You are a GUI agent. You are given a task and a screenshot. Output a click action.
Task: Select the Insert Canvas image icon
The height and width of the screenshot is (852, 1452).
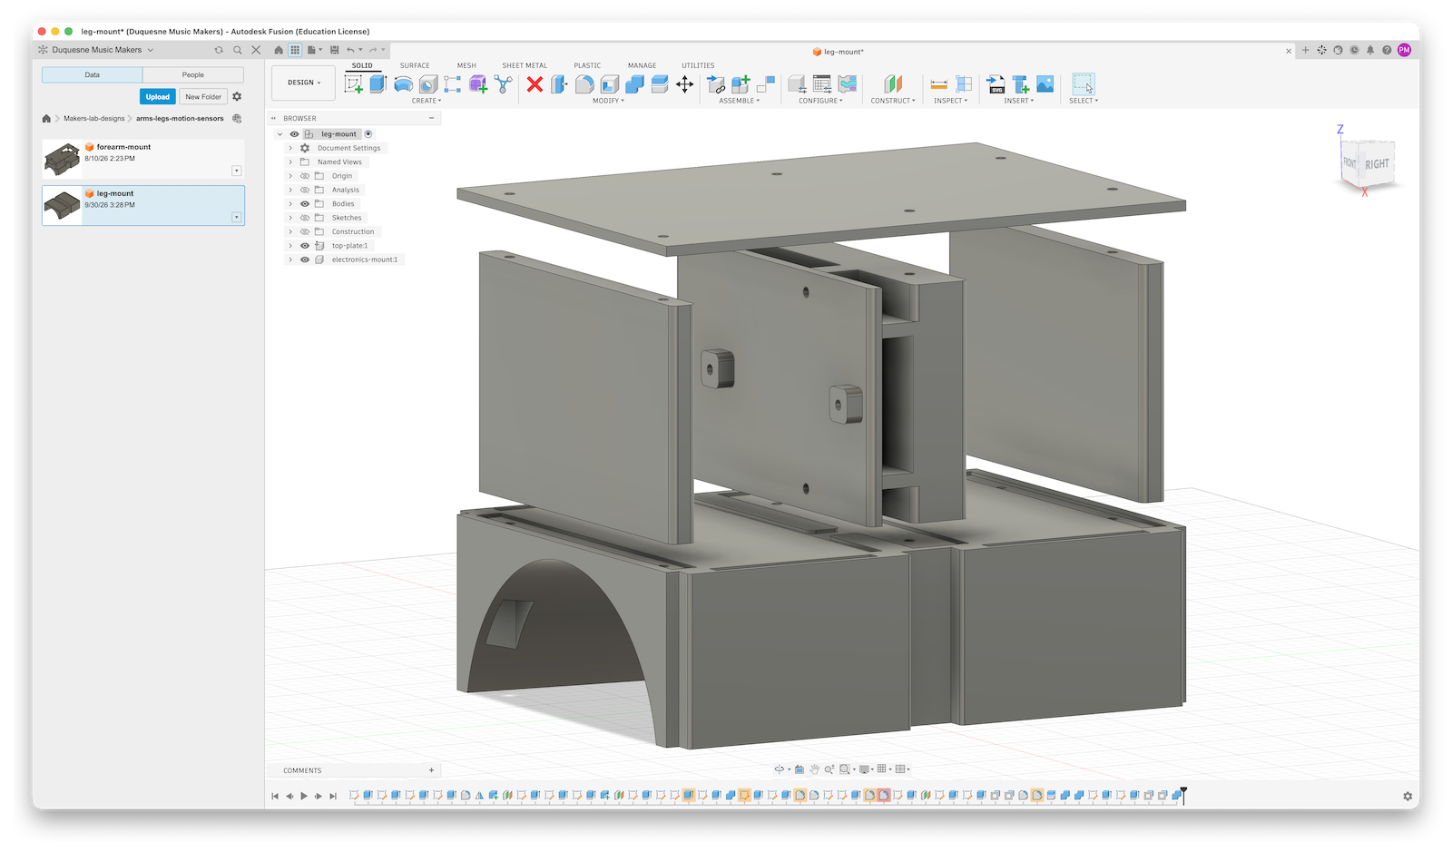tap(1045, 84)
